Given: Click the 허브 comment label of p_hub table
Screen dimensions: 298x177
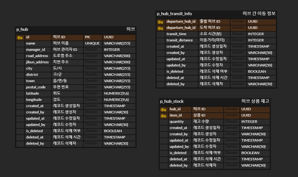Looking at the screenshot, I should [130, 29].
